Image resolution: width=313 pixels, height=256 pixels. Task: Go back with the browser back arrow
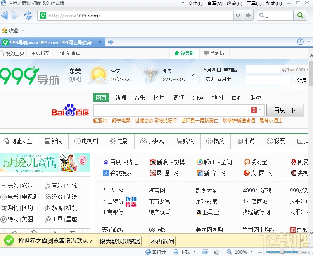coord(5,16)
